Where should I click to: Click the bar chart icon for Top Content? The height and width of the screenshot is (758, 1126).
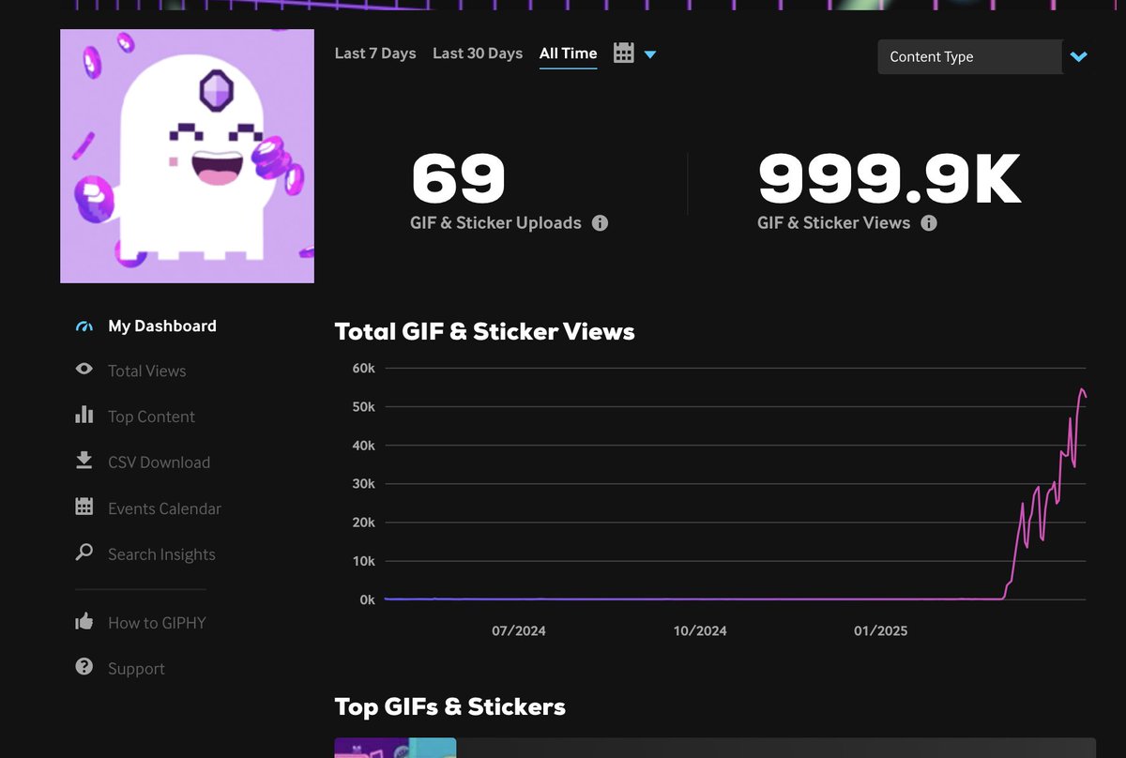[x=84, y=415]
